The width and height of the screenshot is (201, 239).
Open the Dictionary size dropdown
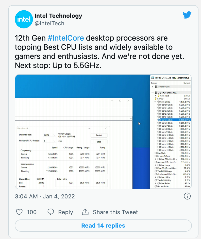coord(49,135)
